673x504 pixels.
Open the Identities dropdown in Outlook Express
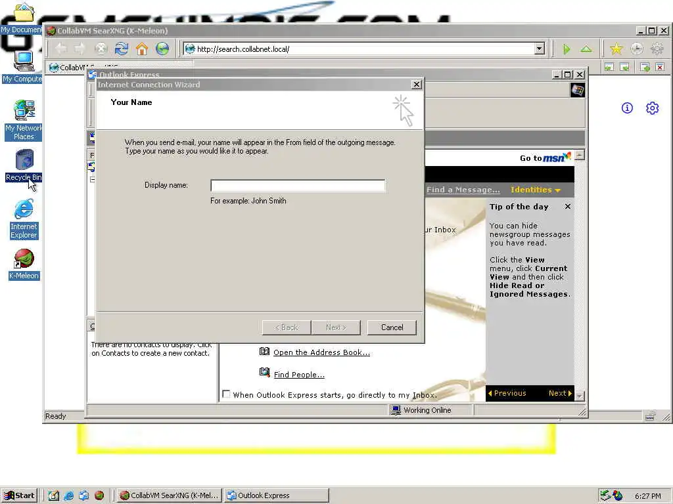click(535, 190)
